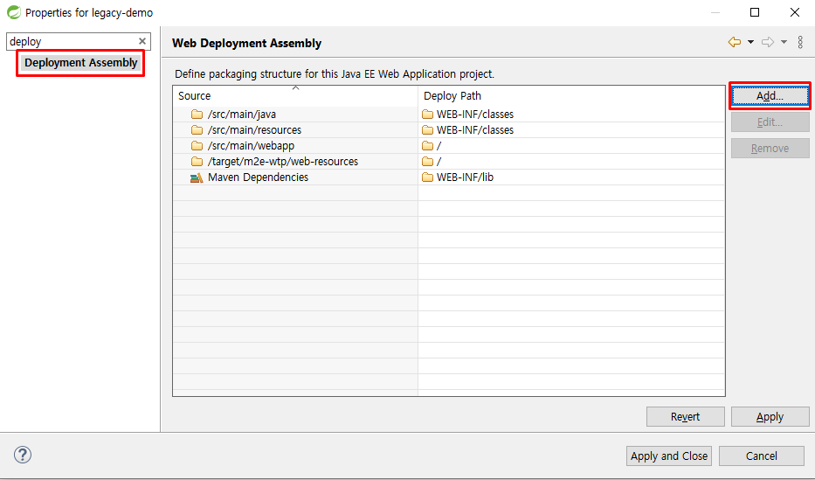Click the Revert button

point(685,417)
